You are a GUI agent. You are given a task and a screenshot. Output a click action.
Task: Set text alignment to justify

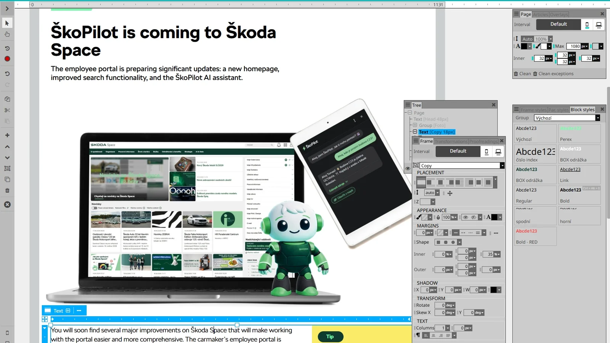[448, 335]
